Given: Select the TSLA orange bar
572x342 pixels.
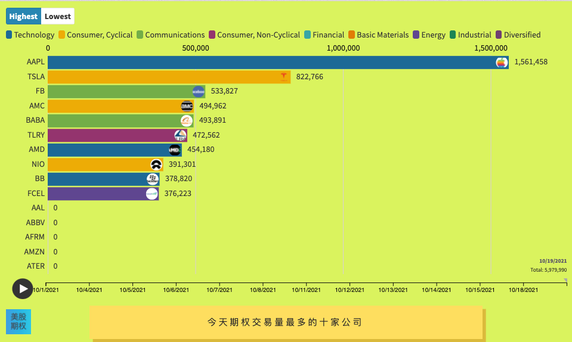Looking at the screenshot, I should point(169,77).
